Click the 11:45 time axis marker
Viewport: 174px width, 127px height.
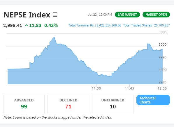point(129,88)
